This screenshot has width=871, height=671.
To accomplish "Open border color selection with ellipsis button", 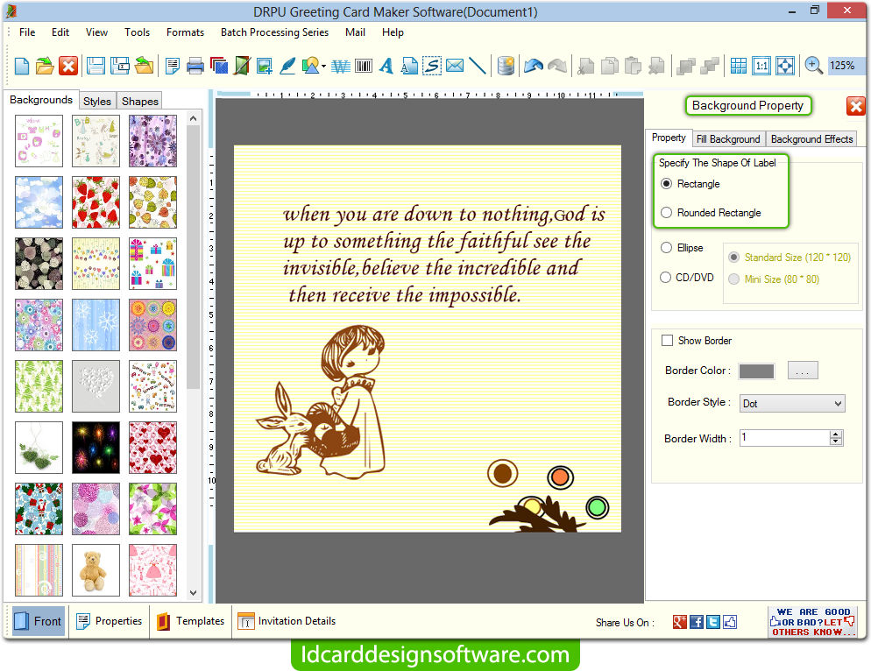I will pyautogui.click(x=802, y=370).
